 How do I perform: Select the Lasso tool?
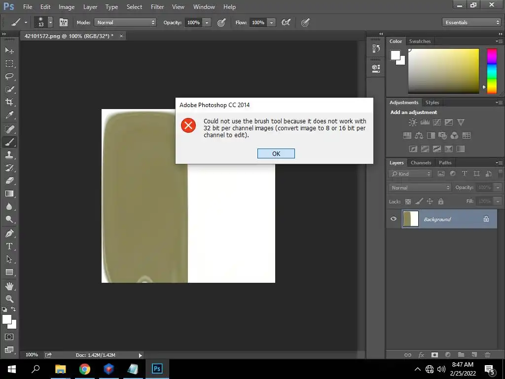[x=9, y=76]
